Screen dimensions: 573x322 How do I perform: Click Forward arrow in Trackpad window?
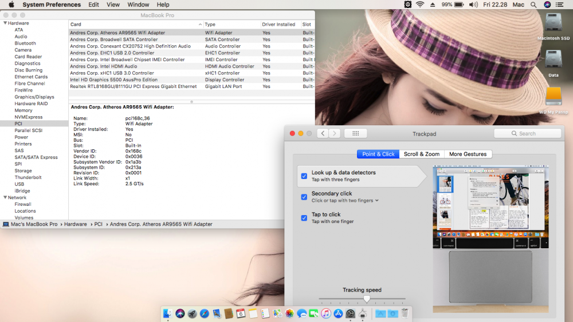335,133
